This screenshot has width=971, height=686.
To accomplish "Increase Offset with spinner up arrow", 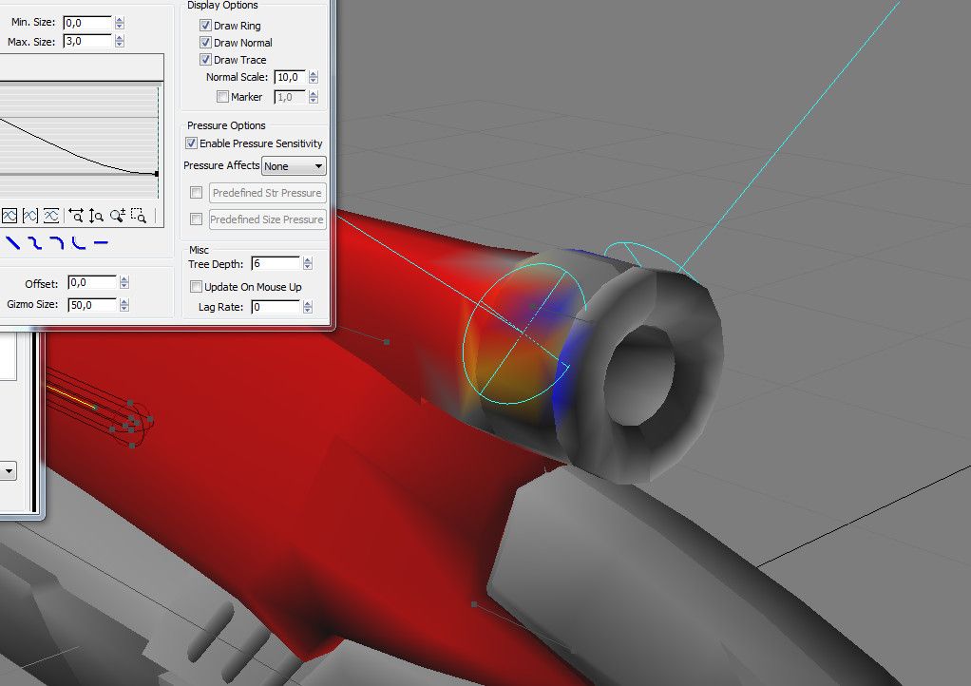I will coord(124,280).
